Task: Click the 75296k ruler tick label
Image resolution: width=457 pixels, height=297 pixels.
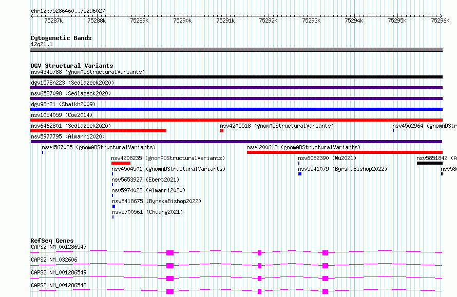Action: (x=440, y=21)
